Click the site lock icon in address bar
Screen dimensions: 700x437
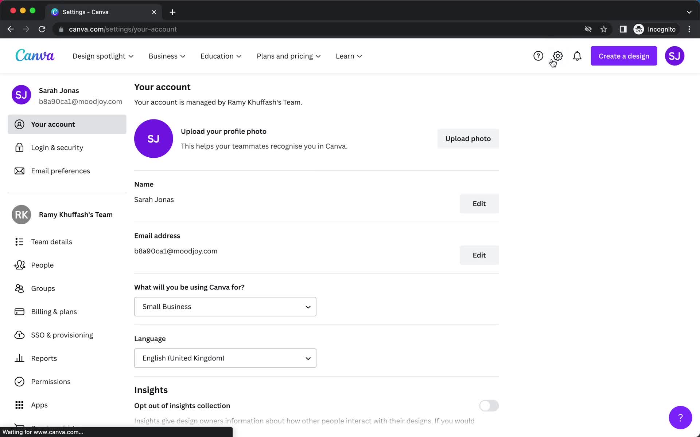(61, 29)
